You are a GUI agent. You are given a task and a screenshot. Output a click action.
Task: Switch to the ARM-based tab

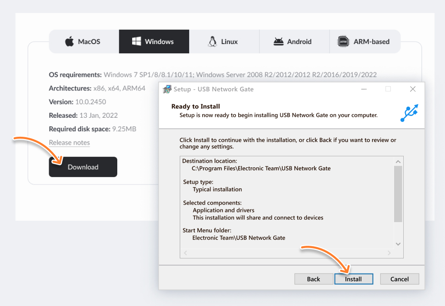[x=365, y=42]
